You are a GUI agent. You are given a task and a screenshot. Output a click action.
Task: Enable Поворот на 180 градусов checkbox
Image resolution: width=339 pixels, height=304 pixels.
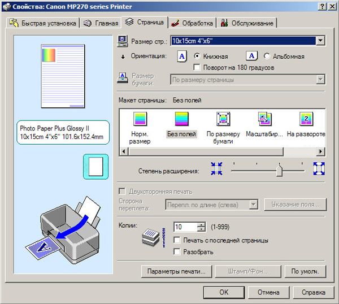197,67
